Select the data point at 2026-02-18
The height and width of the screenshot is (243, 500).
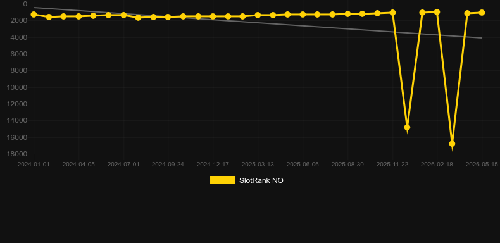437,12
